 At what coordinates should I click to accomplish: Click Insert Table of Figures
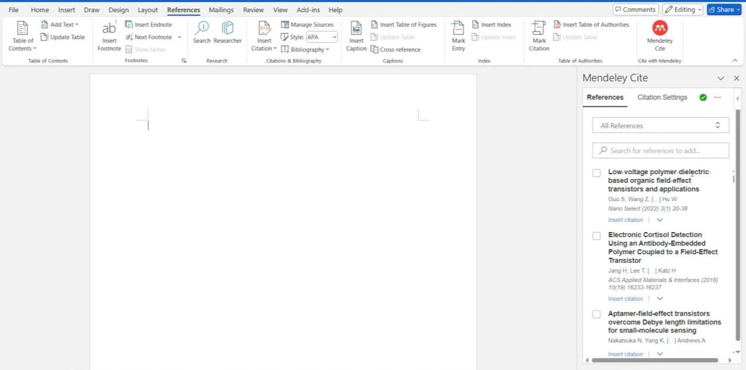click(x=403, y=25)
